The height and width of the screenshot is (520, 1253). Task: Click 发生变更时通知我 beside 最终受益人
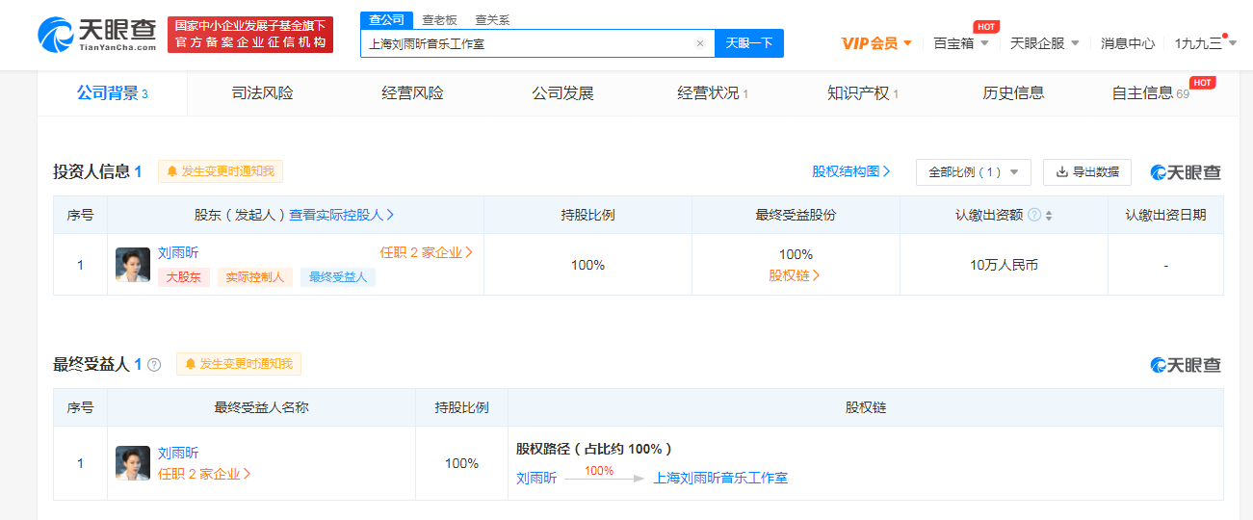point(239,364)
